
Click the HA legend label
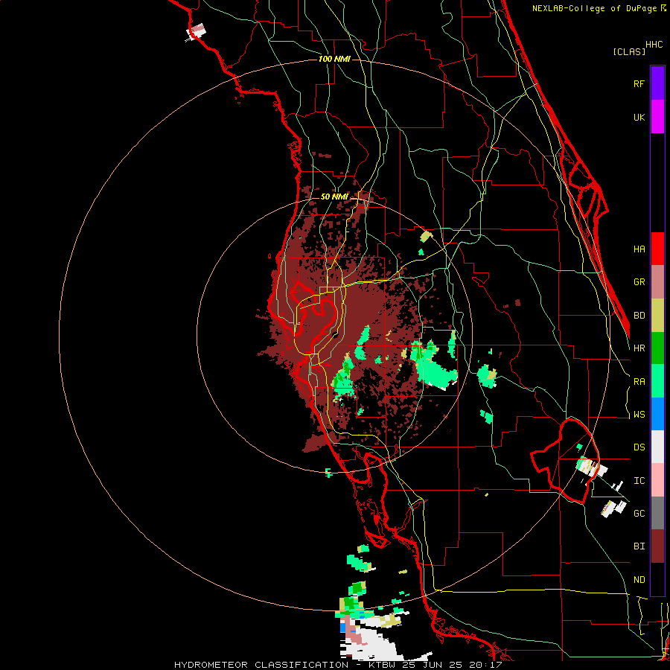tap(639, 249)
